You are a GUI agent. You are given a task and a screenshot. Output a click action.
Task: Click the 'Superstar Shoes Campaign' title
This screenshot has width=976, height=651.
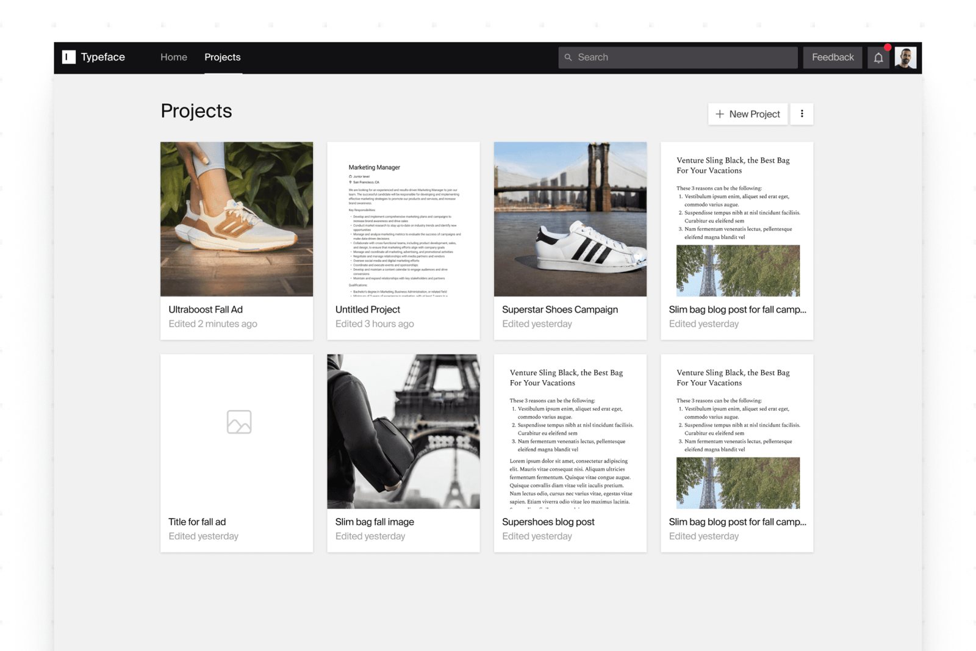pos(560,309)
